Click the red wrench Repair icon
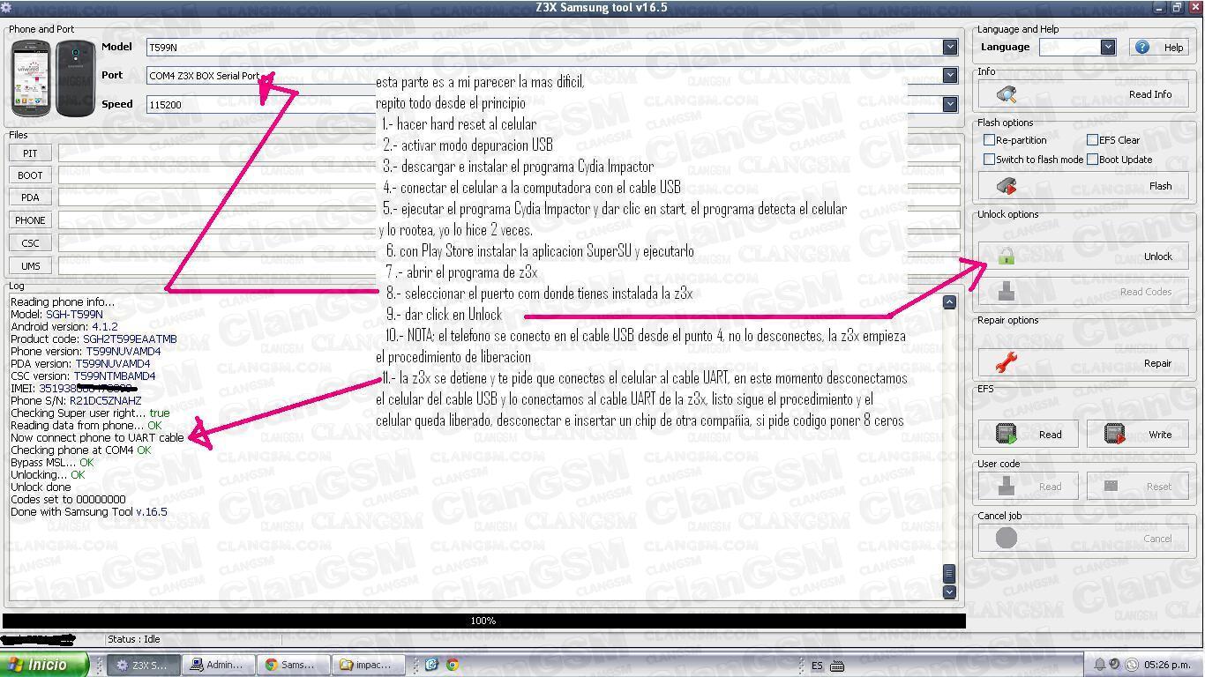The image size is (1205, 677). tap(1006, 361)
